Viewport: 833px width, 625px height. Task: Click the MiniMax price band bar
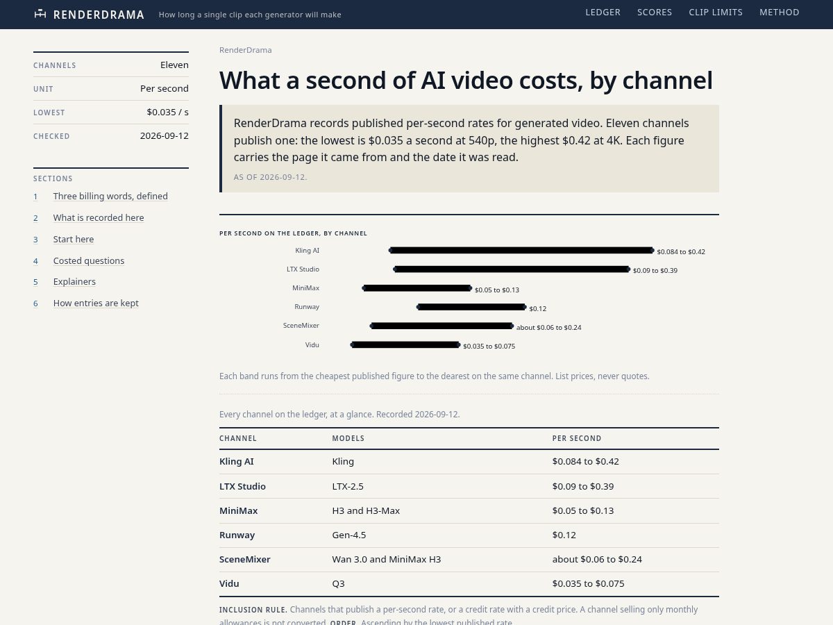tap(417, 287)
